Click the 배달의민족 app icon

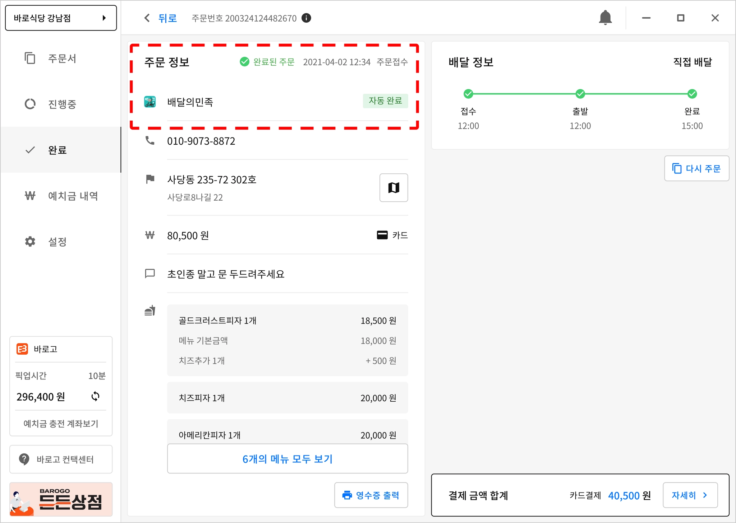(x=150, y=102)
